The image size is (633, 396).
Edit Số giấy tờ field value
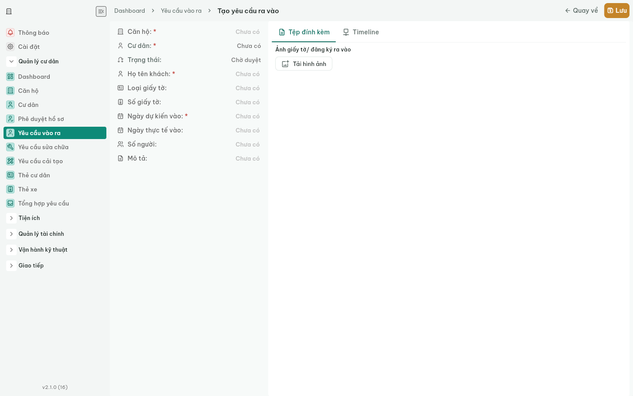click(247, 102)
